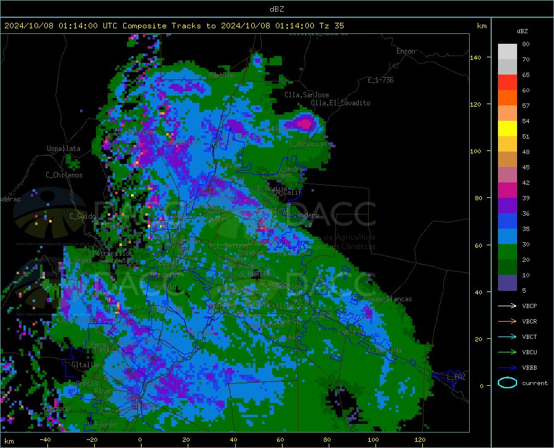The width and height of the screenshot is (554, 448).
Task: Click the orange VBCR arrow legend icon
Action: coord(507,321)
